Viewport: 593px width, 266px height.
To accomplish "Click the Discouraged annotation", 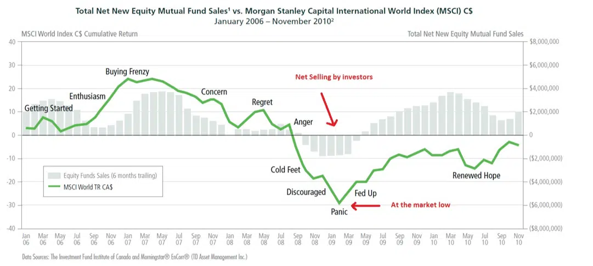I will pos(306,192).
